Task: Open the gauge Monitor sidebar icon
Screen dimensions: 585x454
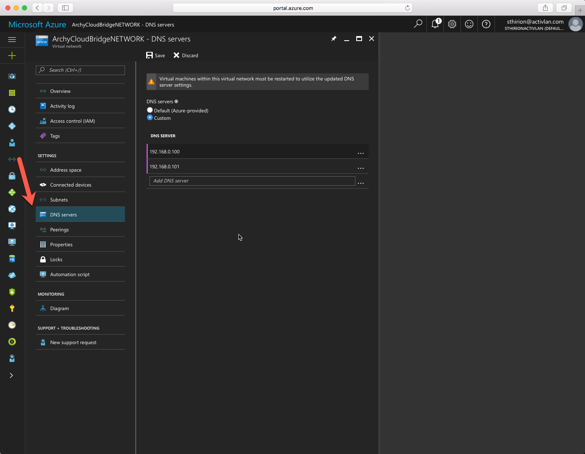Action: click(12, 325)
